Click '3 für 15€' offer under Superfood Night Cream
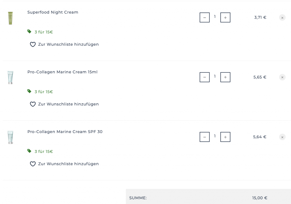Image resolution: width=291 pixels, height=204 pixels. click(x=43, y=32)
